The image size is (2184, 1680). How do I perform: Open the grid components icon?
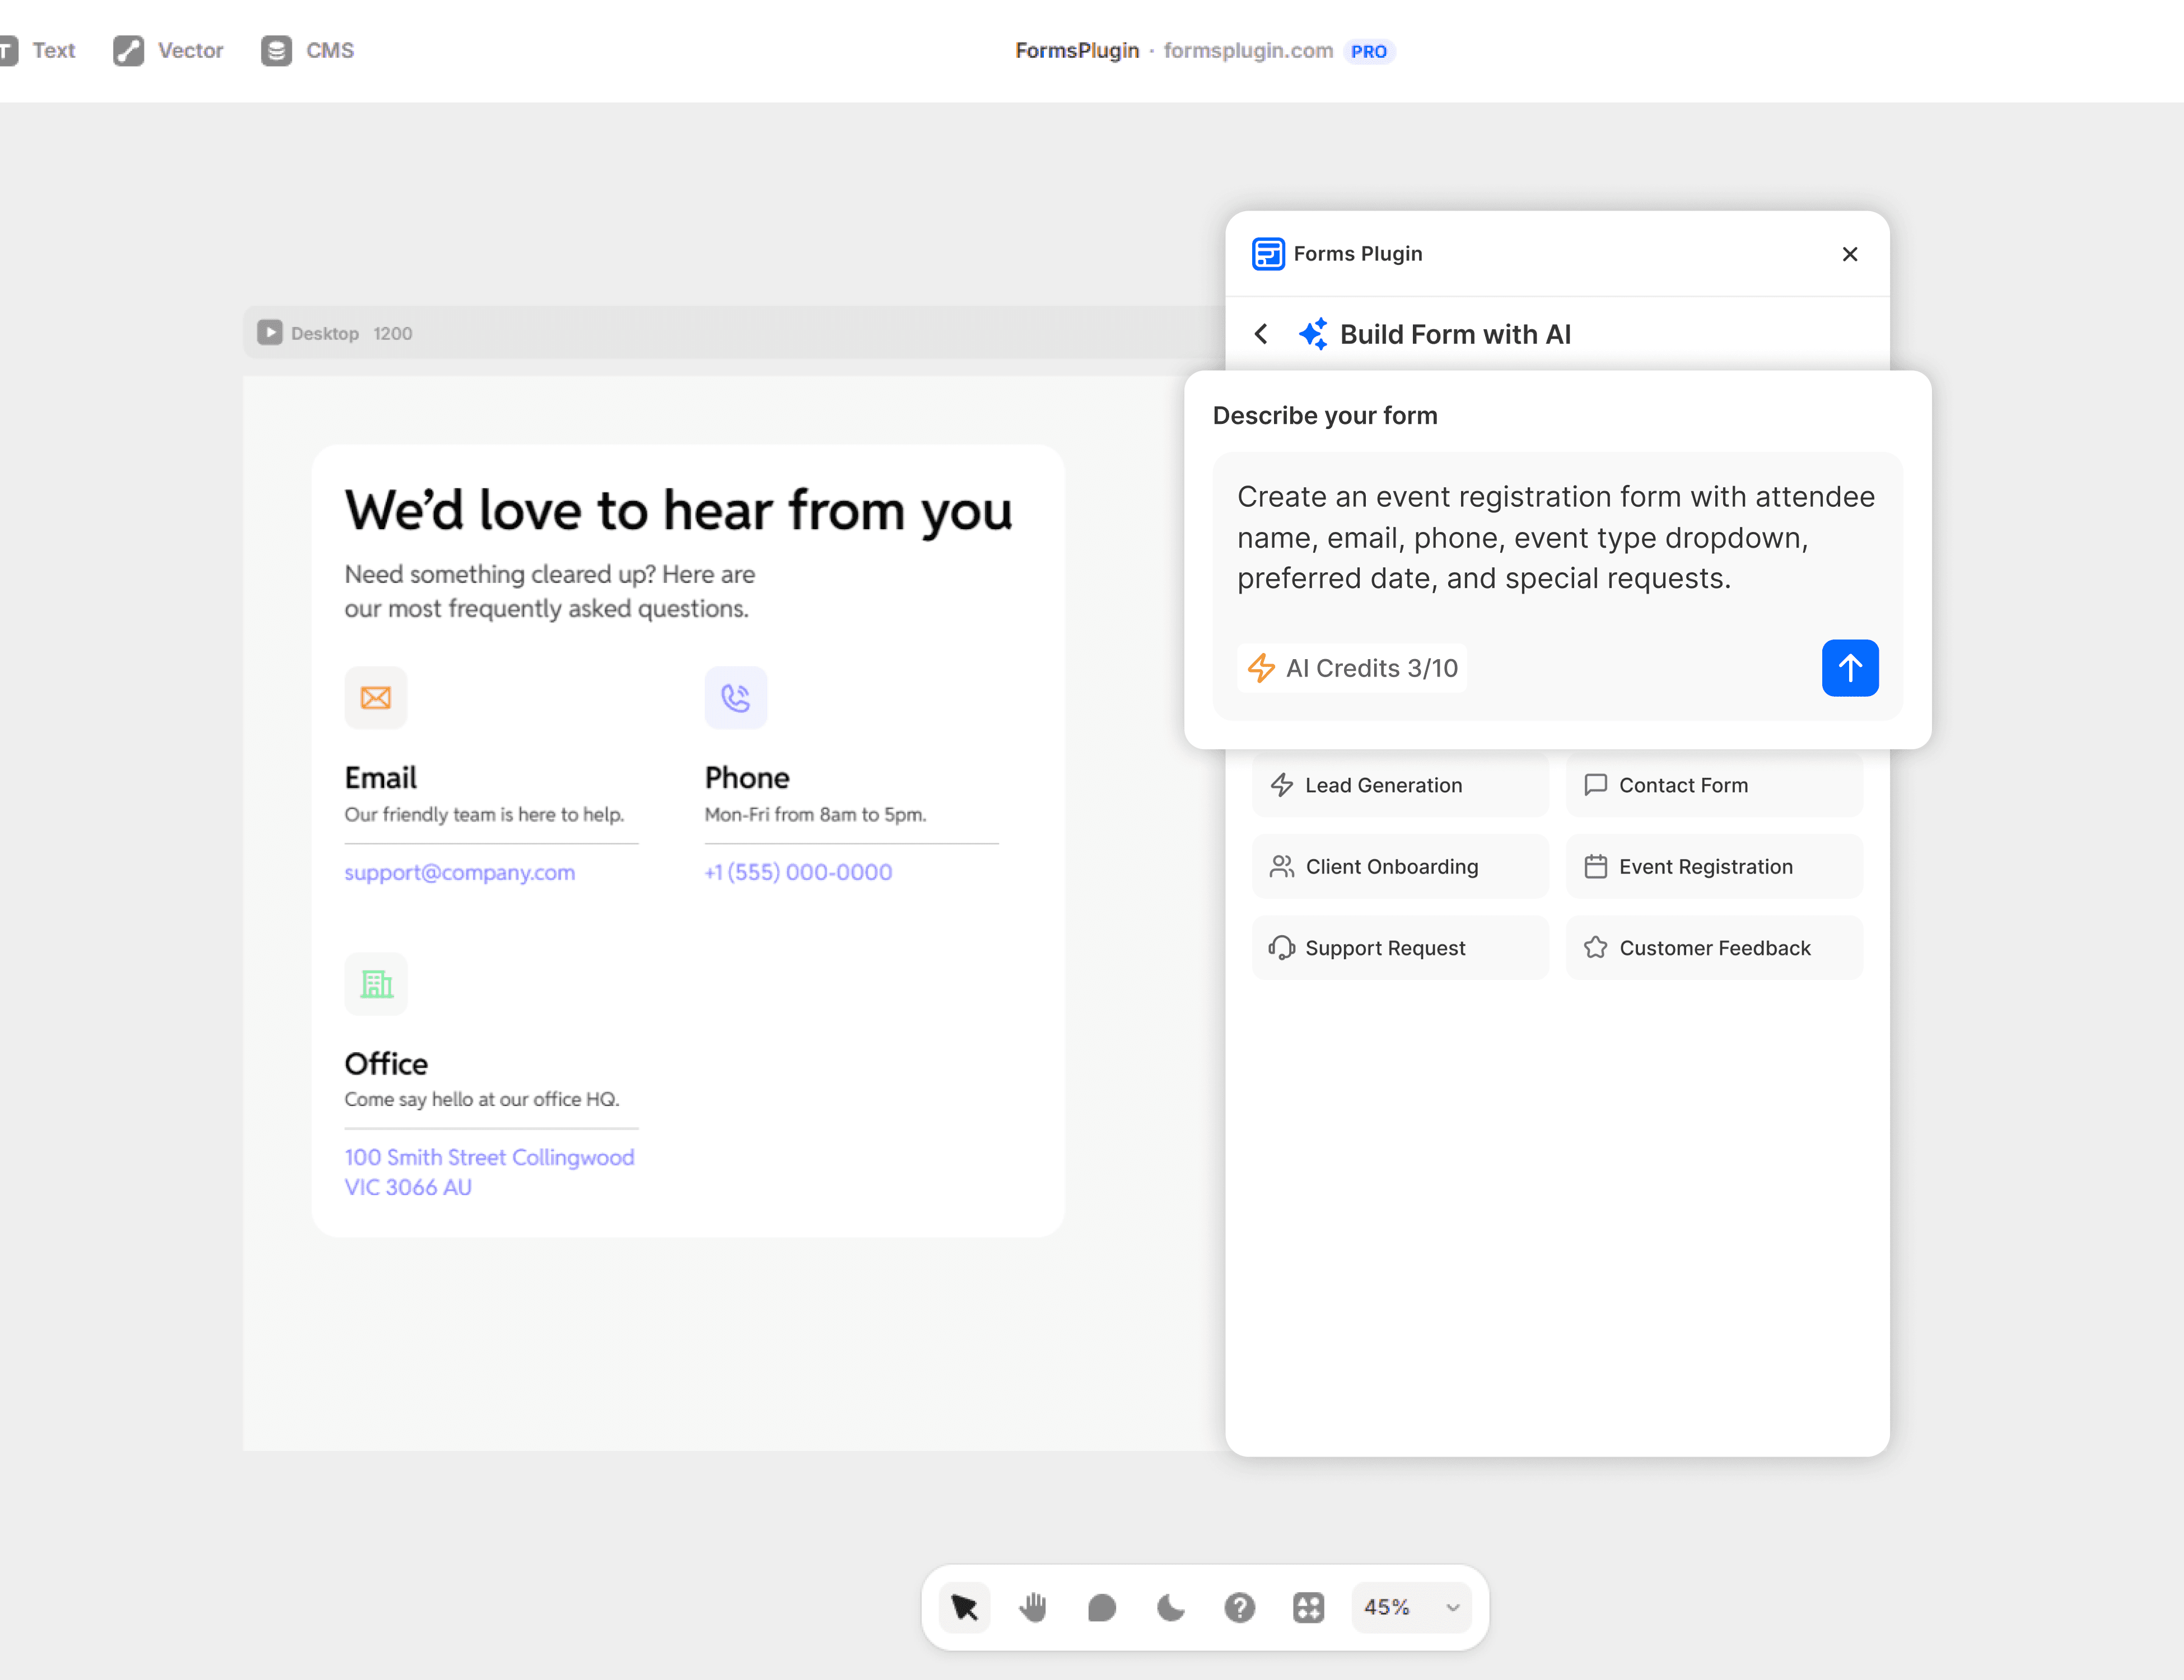pos(1308,1607)
